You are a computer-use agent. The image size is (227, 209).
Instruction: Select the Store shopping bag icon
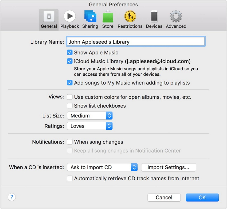pos(108,17)
